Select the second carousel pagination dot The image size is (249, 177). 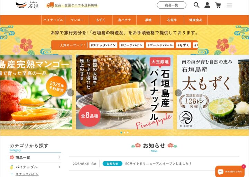pos(124,132)
